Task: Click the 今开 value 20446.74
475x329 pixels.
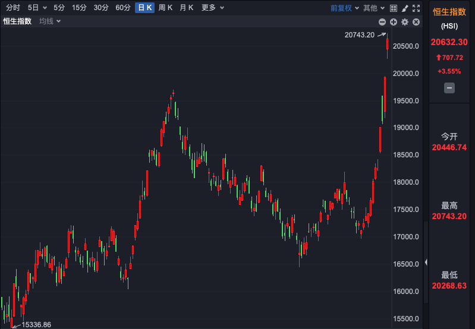Action: (449, 147)
